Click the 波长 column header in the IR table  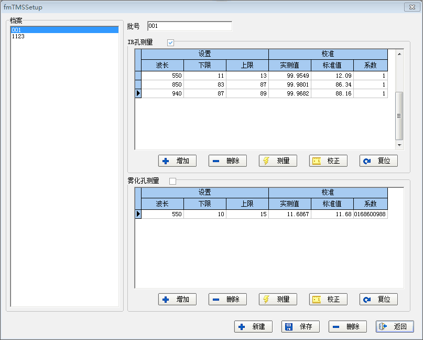point(162,66)
